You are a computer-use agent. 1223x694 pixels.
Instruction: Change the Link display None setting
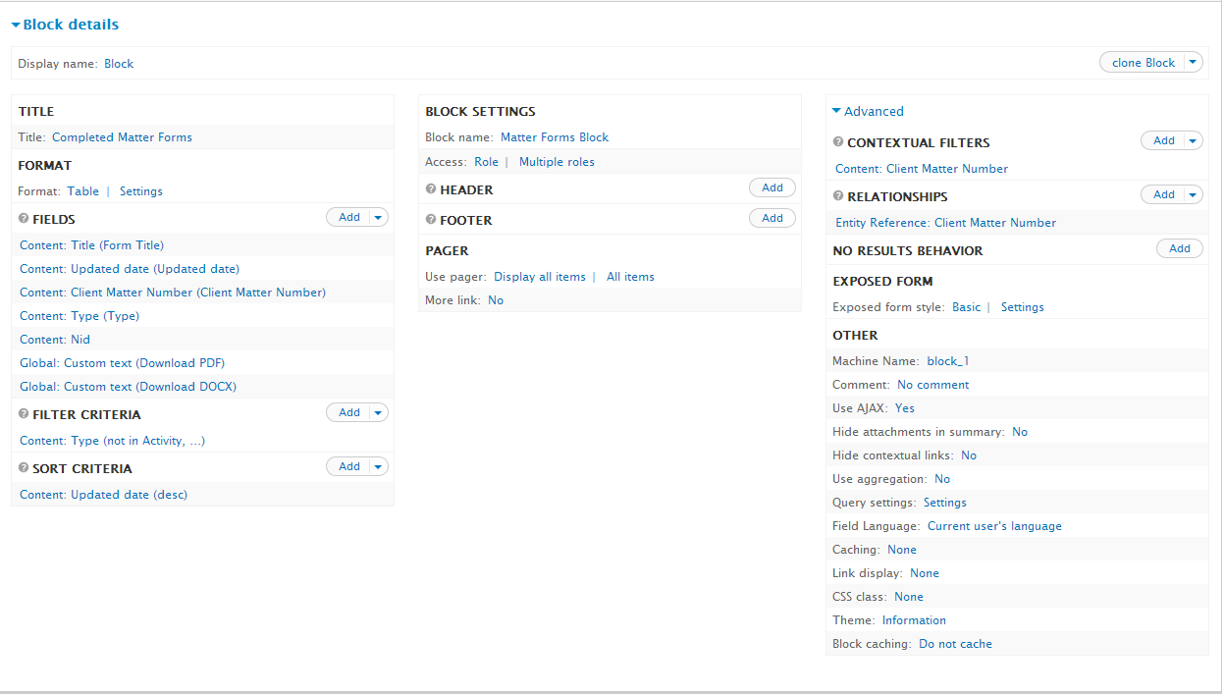tap(925, 573)
